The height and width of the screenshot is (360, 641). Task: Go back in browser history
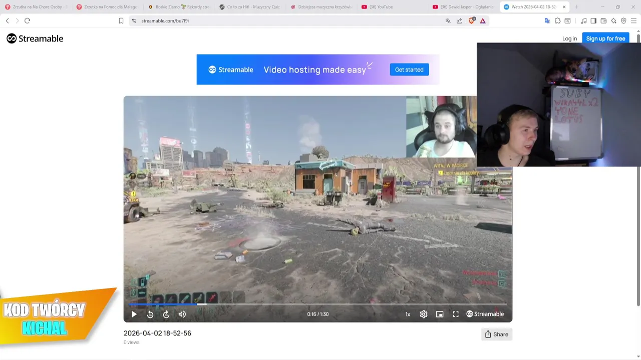coord(8,20)
